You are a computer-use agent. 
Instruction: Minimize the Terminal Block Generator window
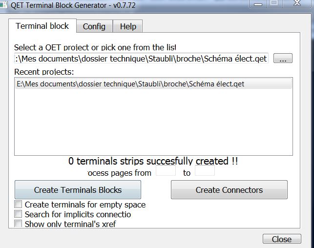pos(257,3)
